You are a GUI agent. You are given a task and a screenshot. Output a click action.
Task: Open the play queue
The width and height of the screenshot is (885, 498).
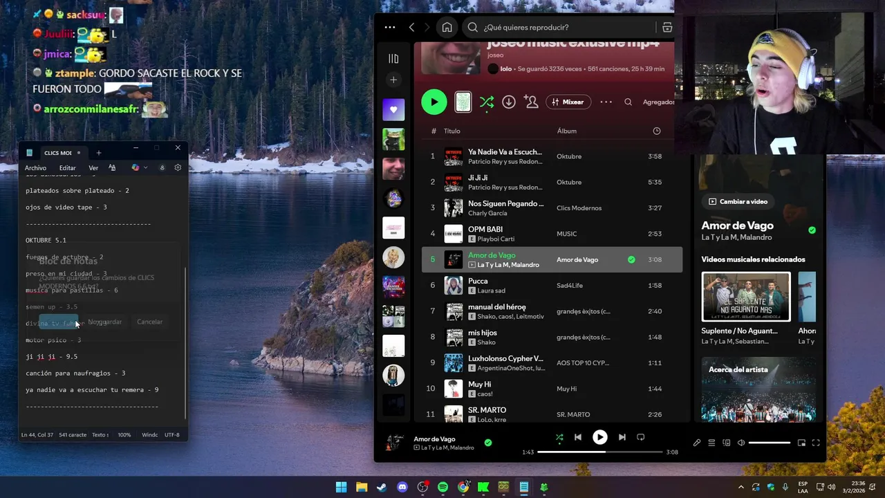(711, 443)
